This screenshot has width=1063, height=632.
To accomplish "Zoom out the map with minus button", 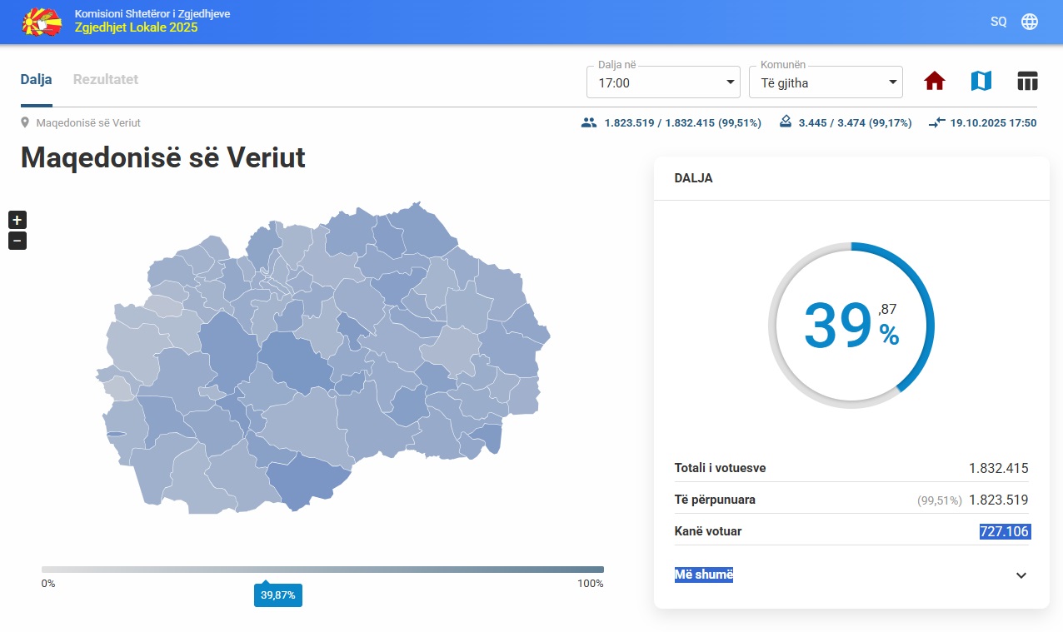I will pos(17,241).
